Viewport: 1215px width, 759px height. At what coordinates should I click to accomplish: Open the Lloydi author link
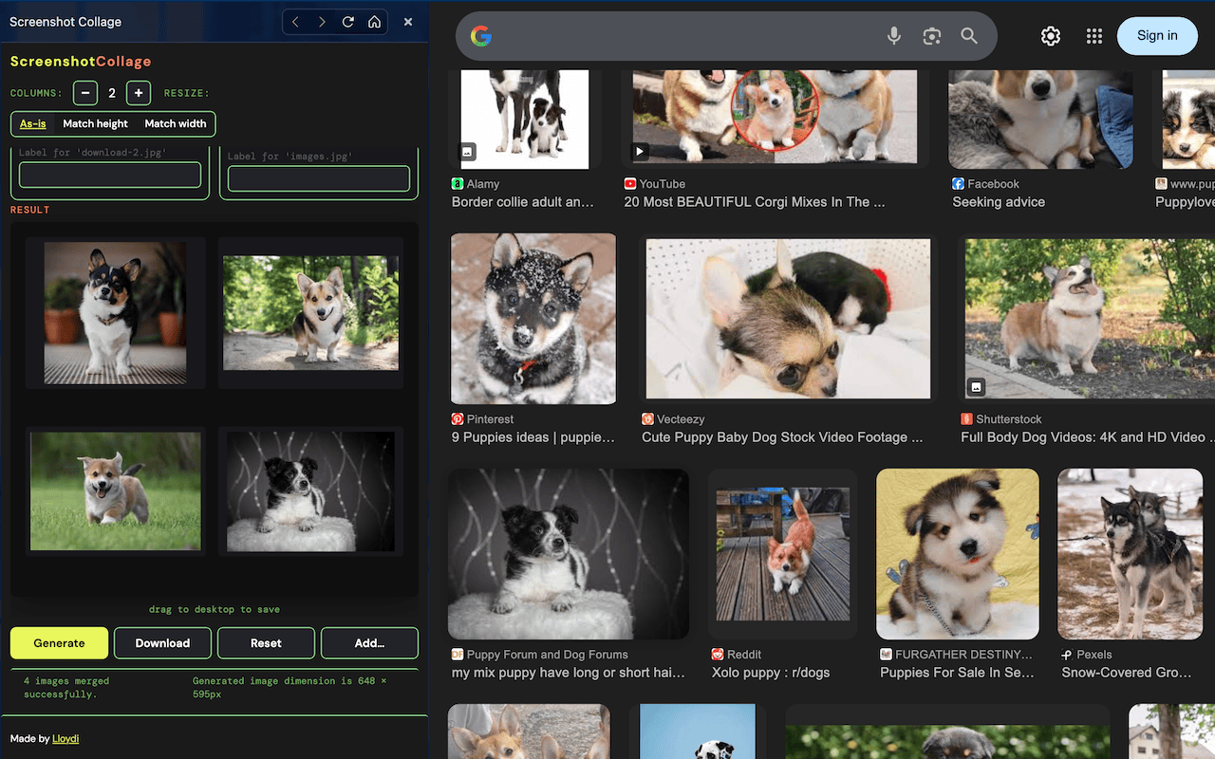pyautogui.click(x=65, y=738)
